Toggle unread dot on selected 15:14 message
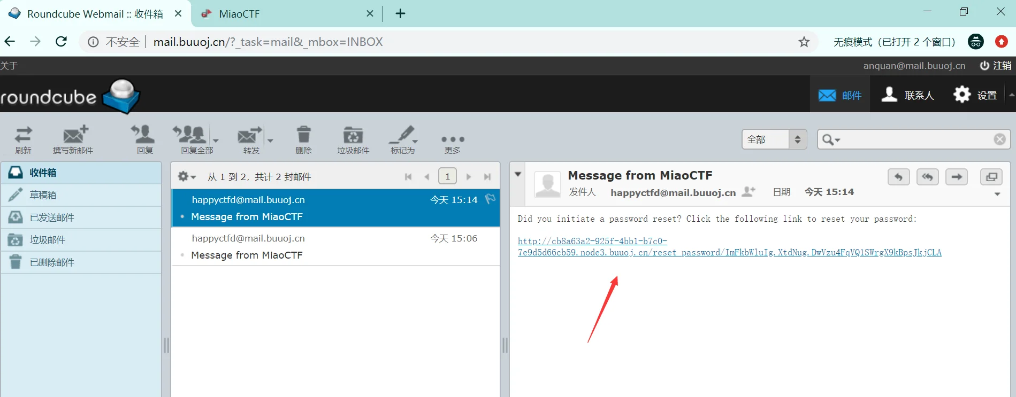This screenshot has width=1016, height=397. [x=182, y=216]
